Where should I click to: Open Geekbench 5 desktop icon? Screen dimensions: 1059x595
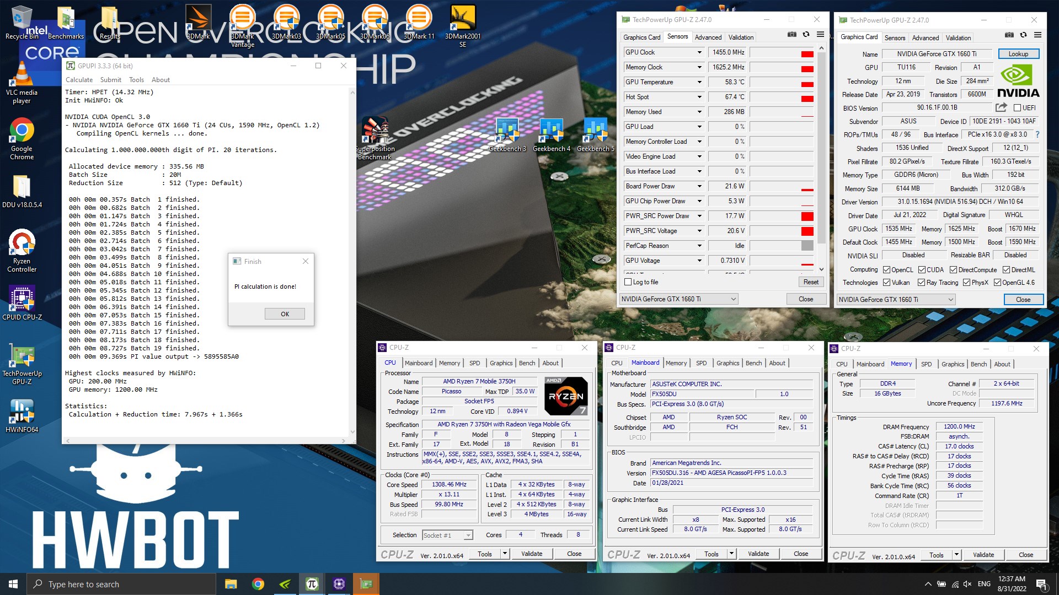[x=595, y=135]
